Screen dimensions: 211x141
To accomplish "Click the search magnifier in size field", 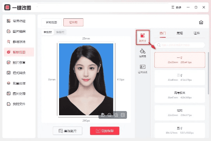I will pos(159,45).
